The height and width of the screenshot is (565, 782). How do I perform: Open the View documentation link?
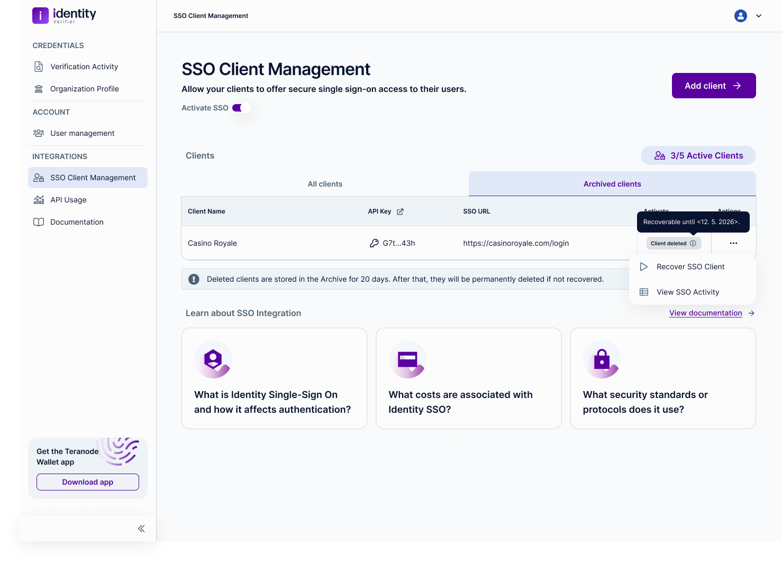[705, 313]
